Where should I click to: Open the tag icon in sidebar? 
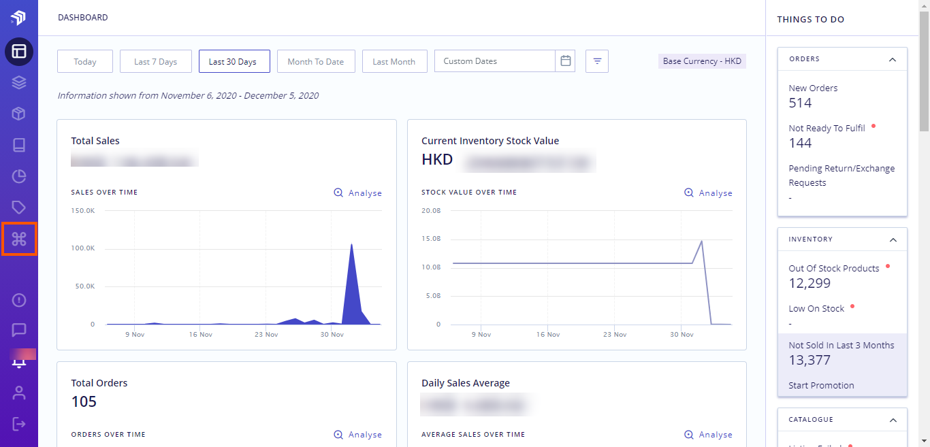click(x=19, y=208)
